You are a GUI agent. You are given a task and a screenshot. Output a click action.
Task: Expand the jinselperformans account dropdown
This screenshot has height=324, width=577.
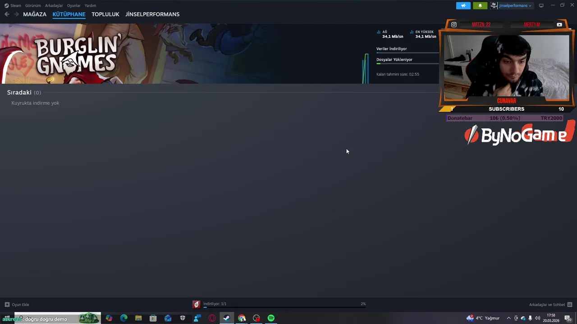click(x=515, y=5)
